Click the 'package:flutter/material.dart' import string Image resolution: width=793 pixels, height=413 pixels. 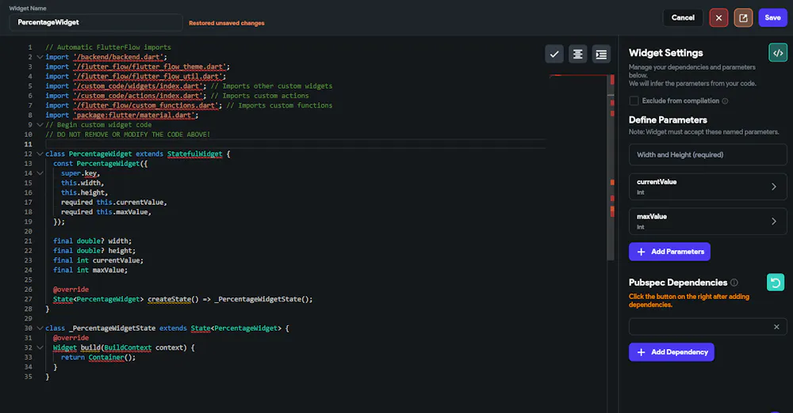[x=134, y=115]
